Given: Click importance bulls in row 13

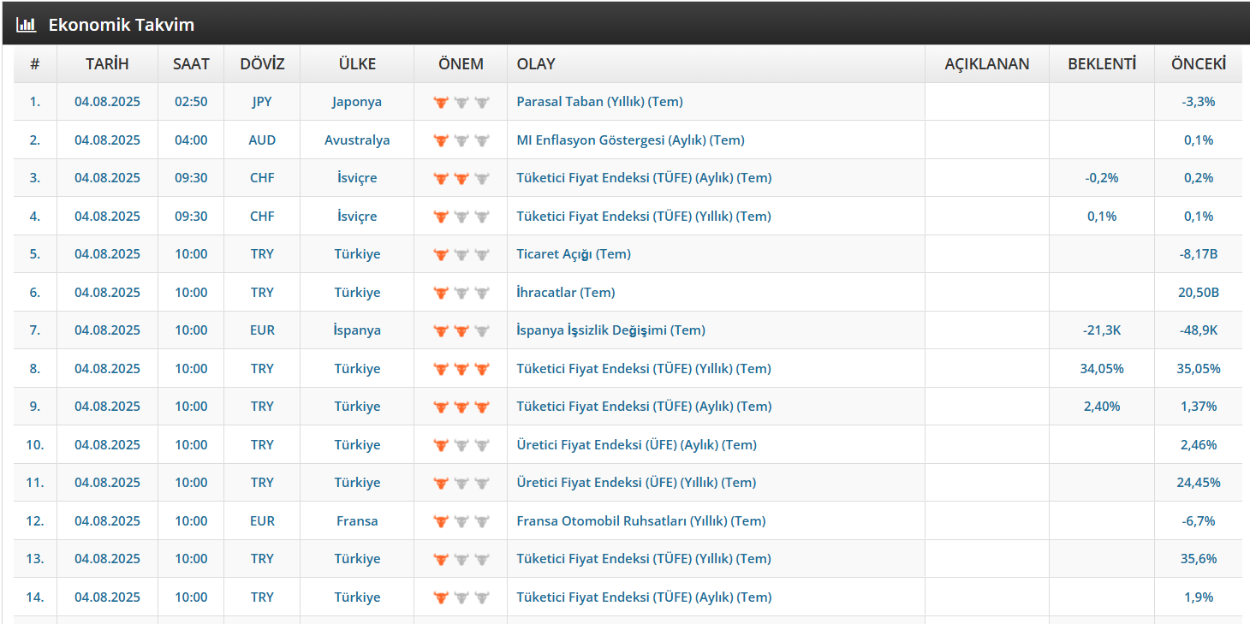Looking at the screenshot, I should [x=461, y=559].
